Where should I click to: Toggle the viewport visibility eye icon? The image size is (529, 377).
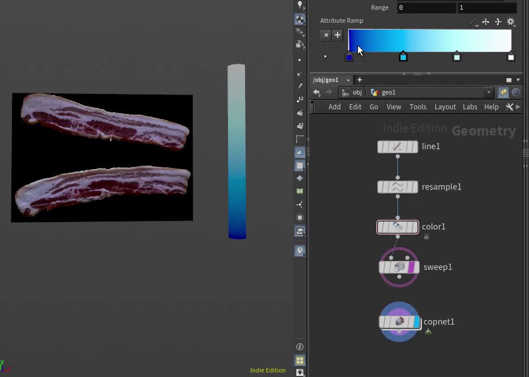coord(300,372)
